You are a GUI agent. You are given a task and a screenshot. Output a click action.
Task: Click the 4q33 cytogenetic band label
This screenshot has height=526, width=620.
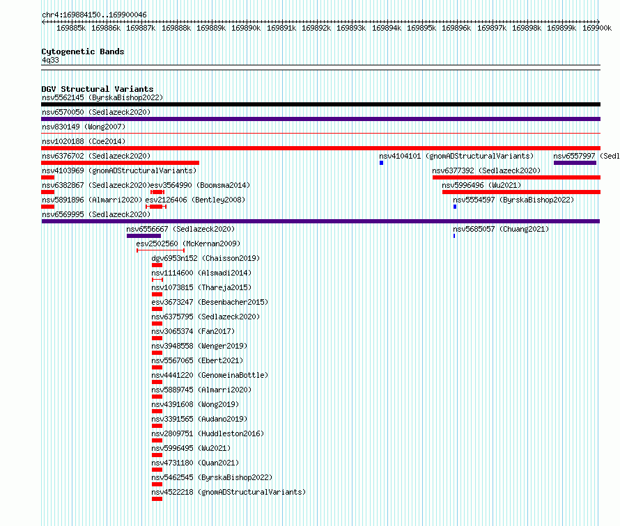tap(50, 60)
